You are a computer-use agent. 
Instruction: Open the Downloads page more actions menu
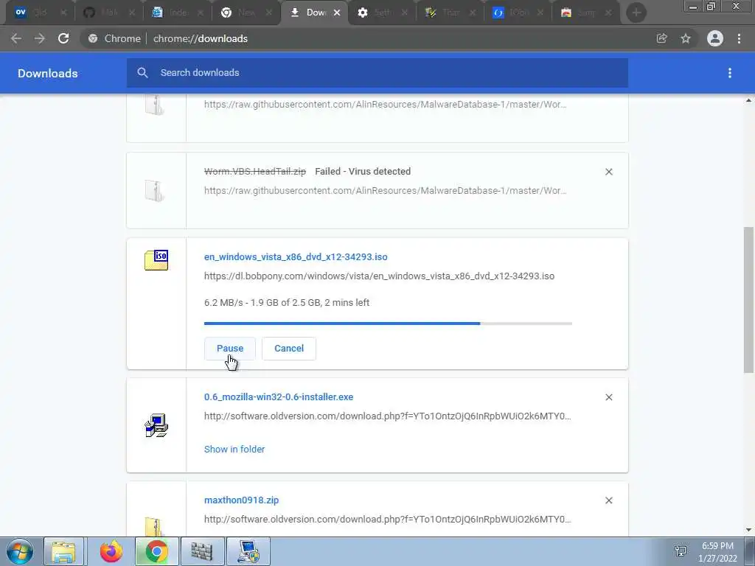pyautogui.click(x=730, y=73)
